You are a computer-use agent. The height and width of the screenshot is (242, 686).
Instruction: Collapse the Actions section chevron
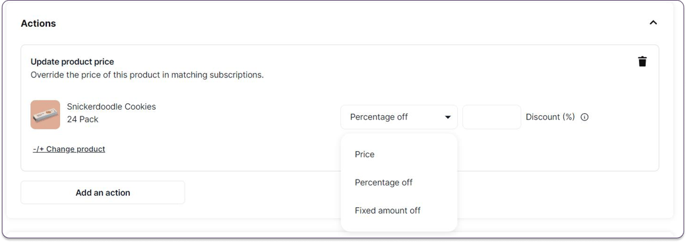coord(653,22)
